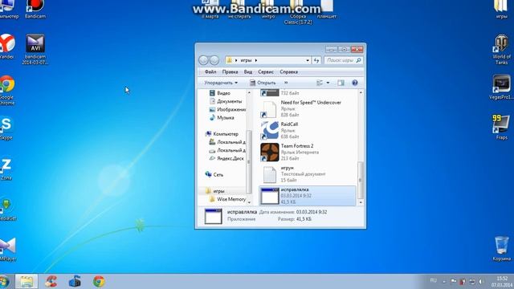Click the taskbar icon beside Chrome

75,282
